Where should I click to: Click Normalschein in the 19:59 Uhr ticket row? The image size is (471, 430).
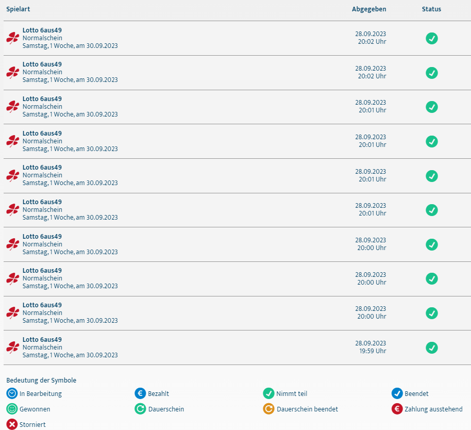42,347
